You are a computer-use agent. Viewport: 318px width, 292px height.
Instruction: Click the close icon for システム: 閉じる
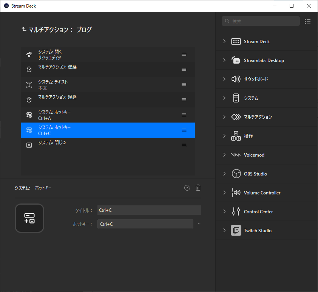(29, 145)
